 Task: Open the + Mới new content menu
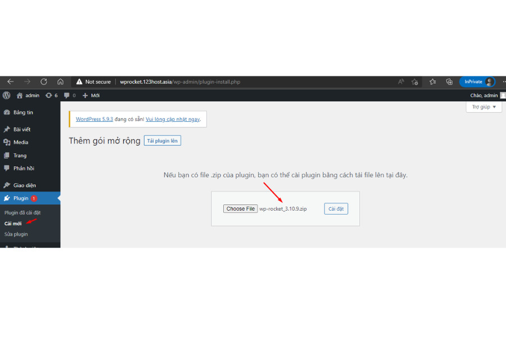[x=91, y=95]
